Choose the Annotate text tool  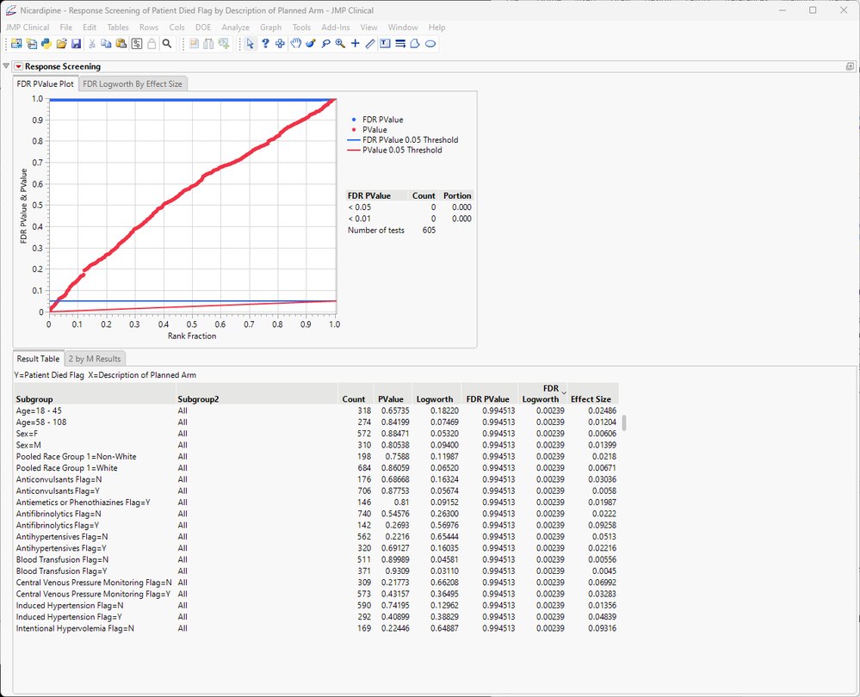385,44
